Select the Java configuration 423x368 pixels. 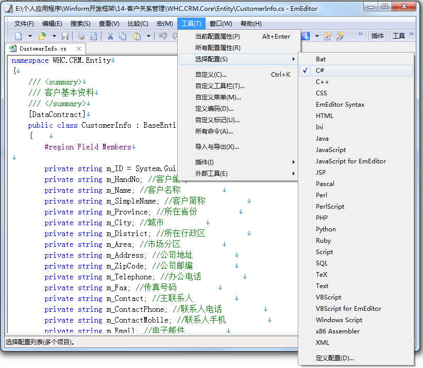356,139
